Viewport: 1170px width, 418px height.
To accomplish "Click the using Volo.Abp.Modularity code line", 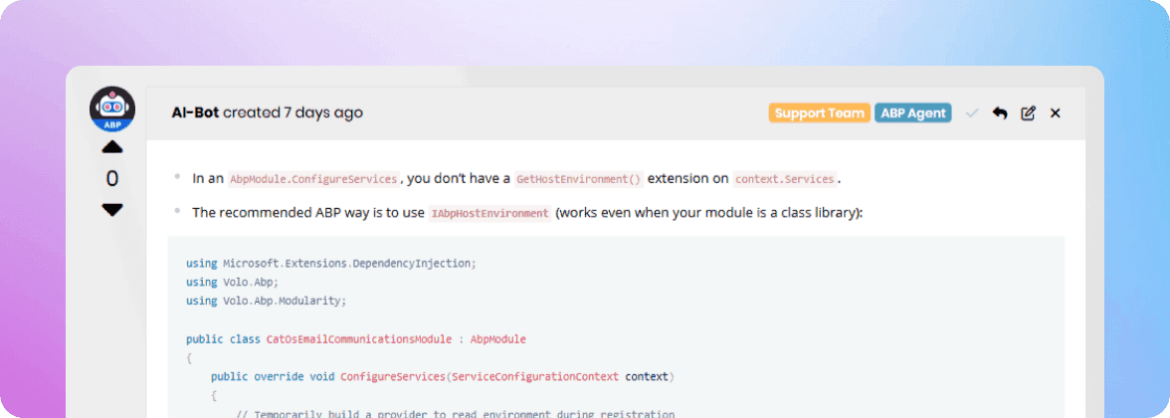I will click(266, 301).
